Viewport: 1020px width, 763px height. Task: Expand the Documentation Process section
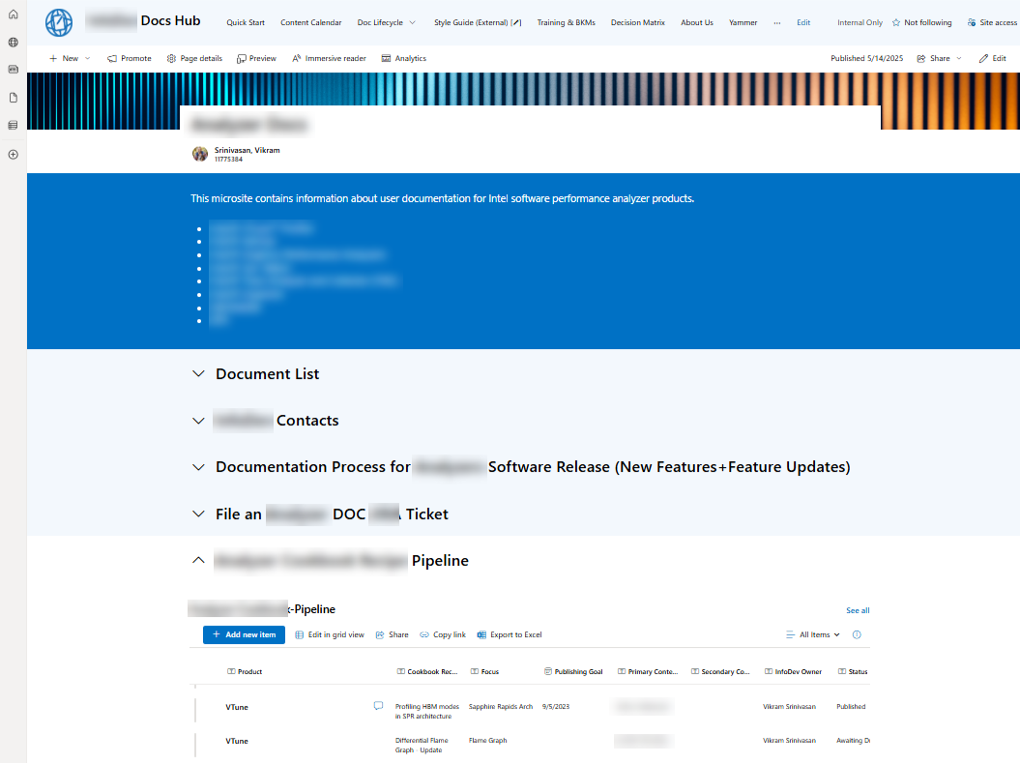[198, 467]
